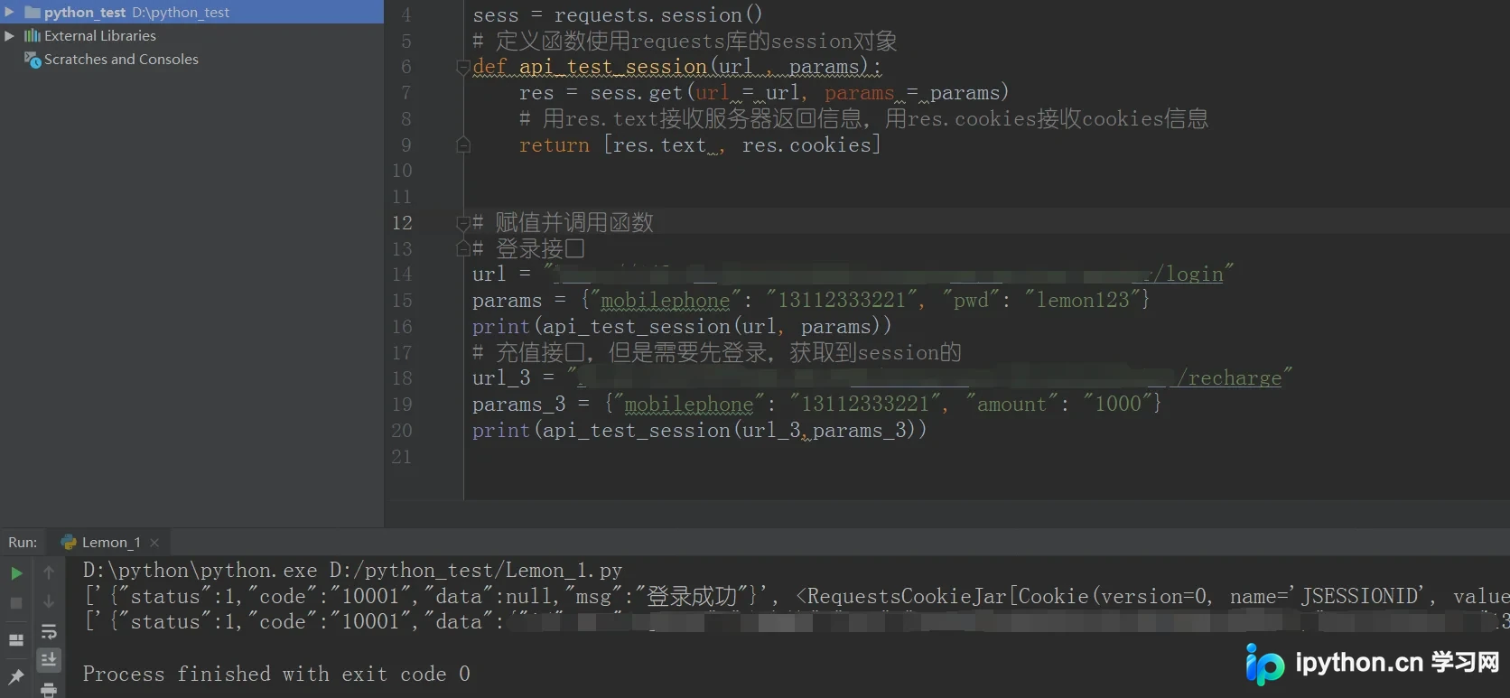The image size is (1510, 698).
Task: Click the Up the stack trace arrow
Action: [49, 572]
